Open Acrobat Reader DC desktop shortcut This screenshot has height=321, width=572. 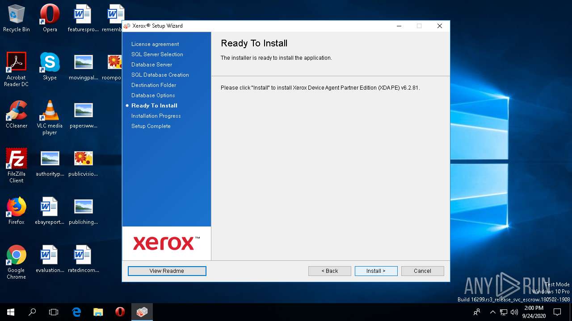pyautogui.click(x=17, y=70)
